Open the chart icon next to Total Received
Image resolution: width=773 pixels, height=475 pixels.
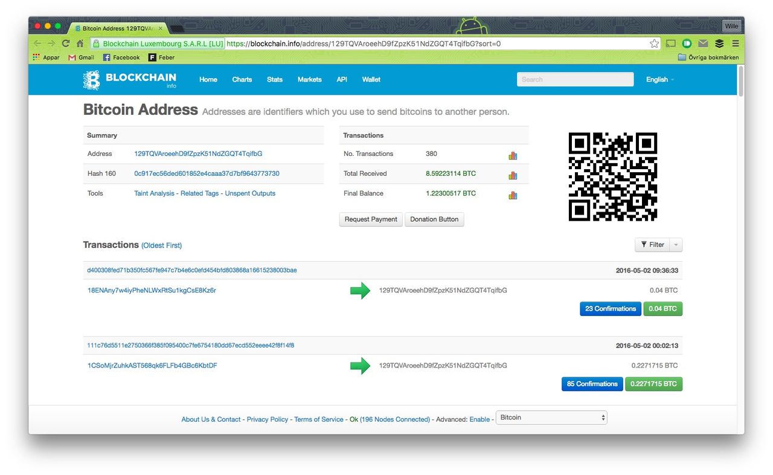513,175
